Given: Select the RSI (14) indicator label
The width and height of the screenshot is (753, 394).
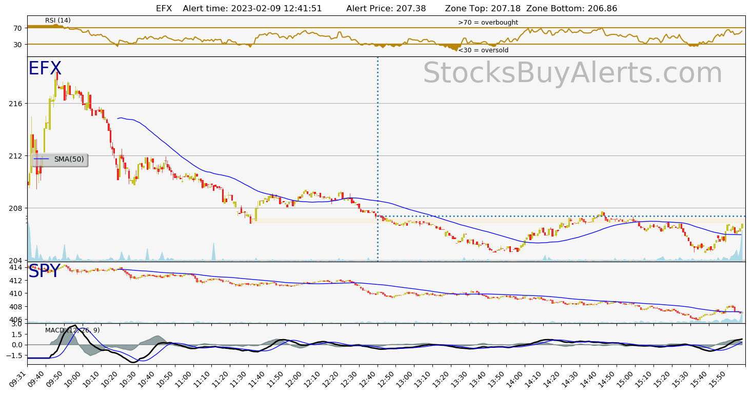Looking at the screenshot, I should pos(58,21).
